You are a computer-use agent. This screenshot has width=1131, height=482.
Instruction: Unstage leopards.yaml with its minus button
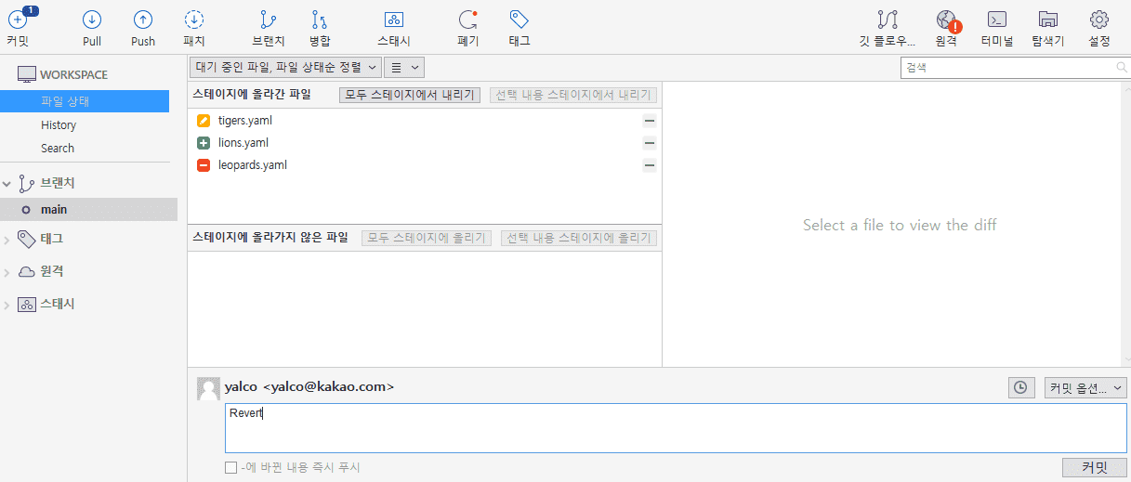[650, 165]
